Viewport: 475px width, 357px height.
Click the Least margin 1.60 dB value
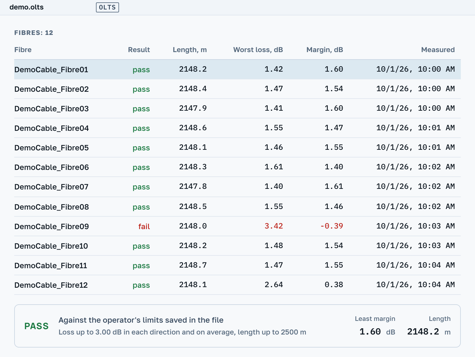[377, 332]
